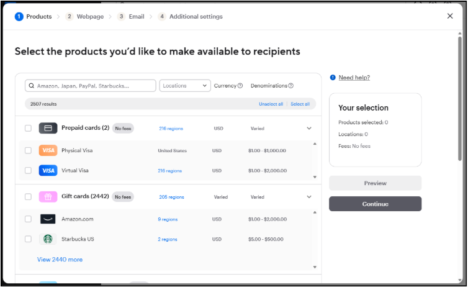Check the Prepaid cards category checkbox
This screenshot has width=468, height=287.
pos(28,128)
